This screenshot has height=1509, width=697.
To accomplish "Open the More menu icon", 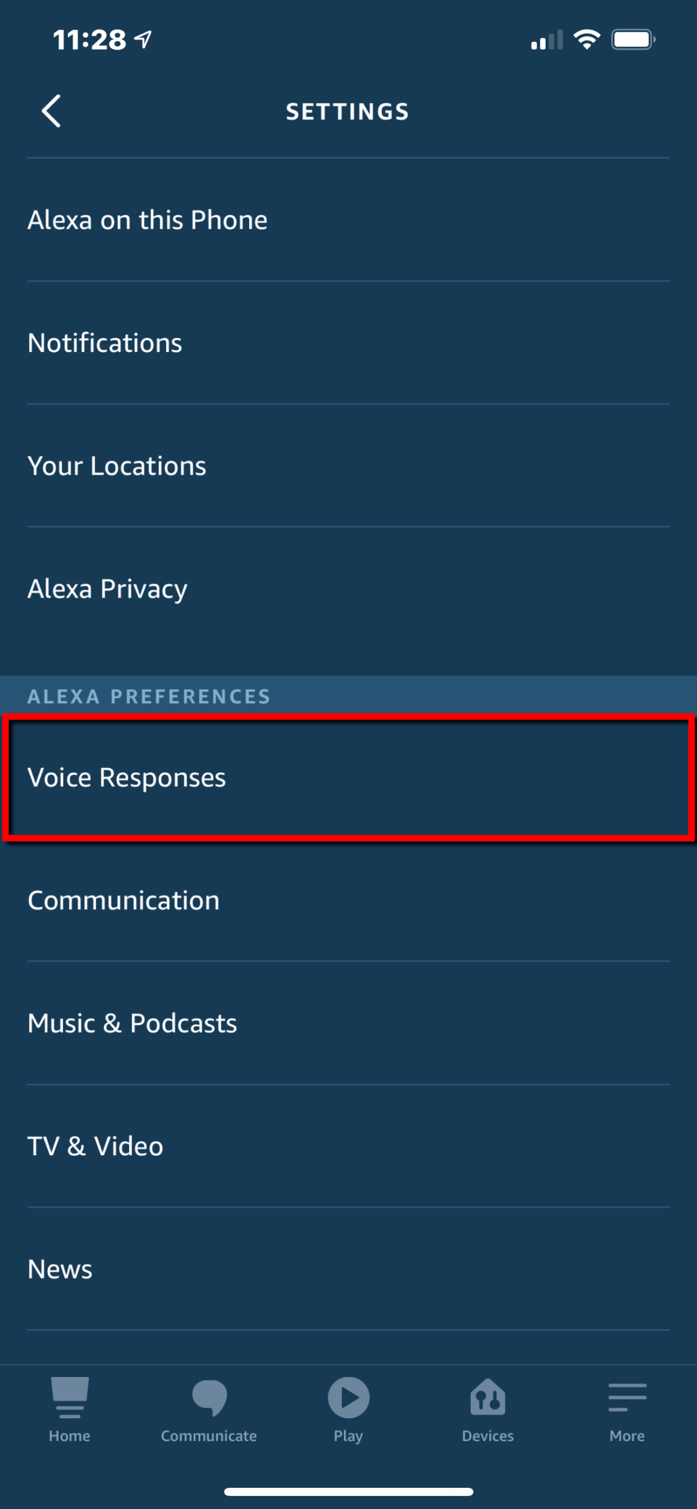I will pos(627,1398).
